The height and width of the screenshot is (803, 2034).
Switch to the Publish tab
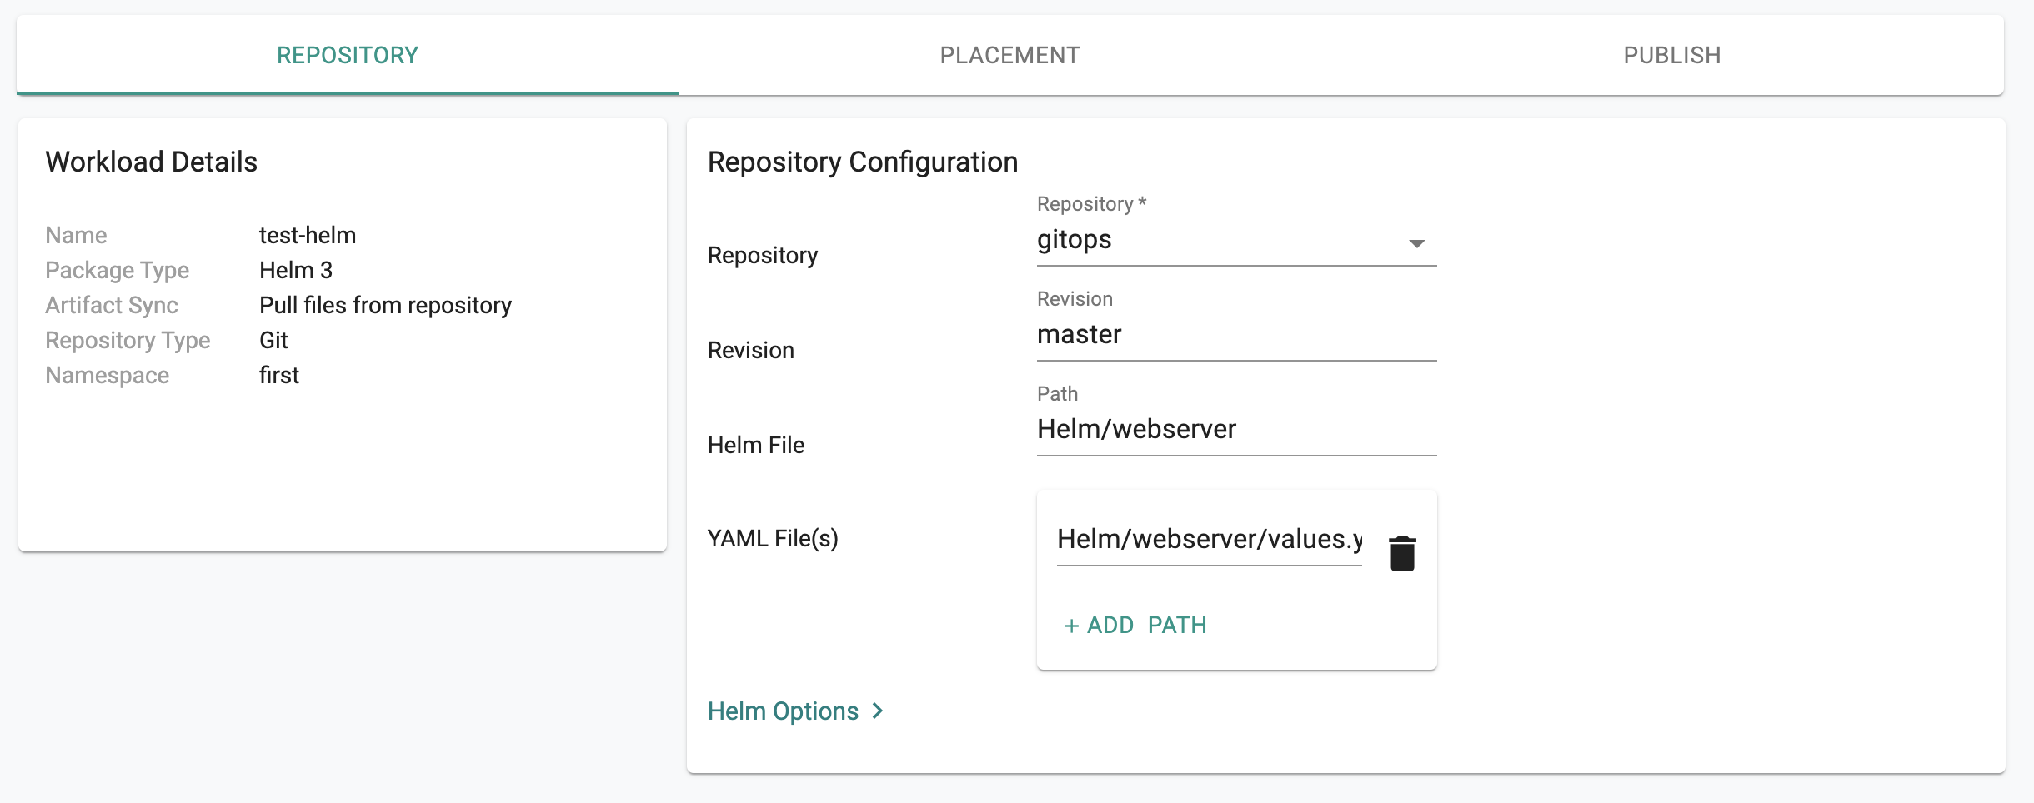pyautogui.click(x=1671, y=55)
